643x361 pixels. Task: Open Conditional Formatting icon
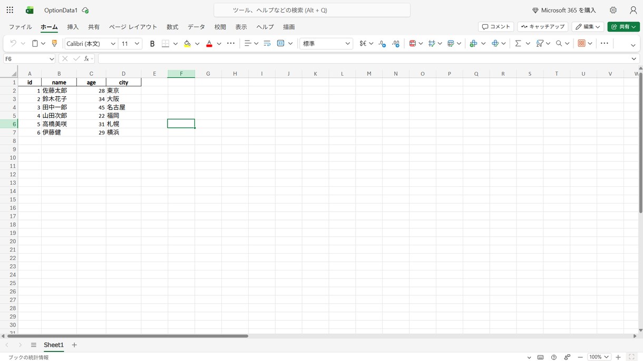pyautogui.click(x=413, y=44)
